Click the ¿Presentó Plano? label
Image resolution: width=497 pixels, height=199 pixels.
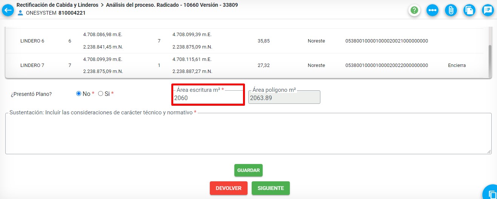[x=31, y=94]
